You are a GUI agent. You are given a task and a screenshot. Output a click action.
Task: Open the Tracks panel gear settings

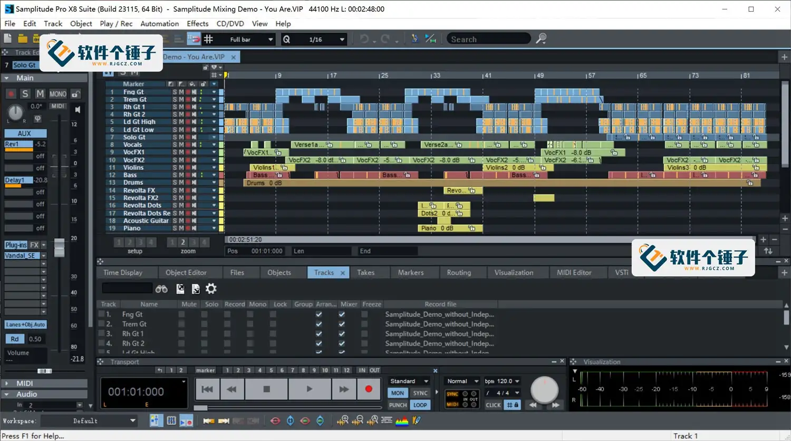pyautogui.click(x=211, y=289)
